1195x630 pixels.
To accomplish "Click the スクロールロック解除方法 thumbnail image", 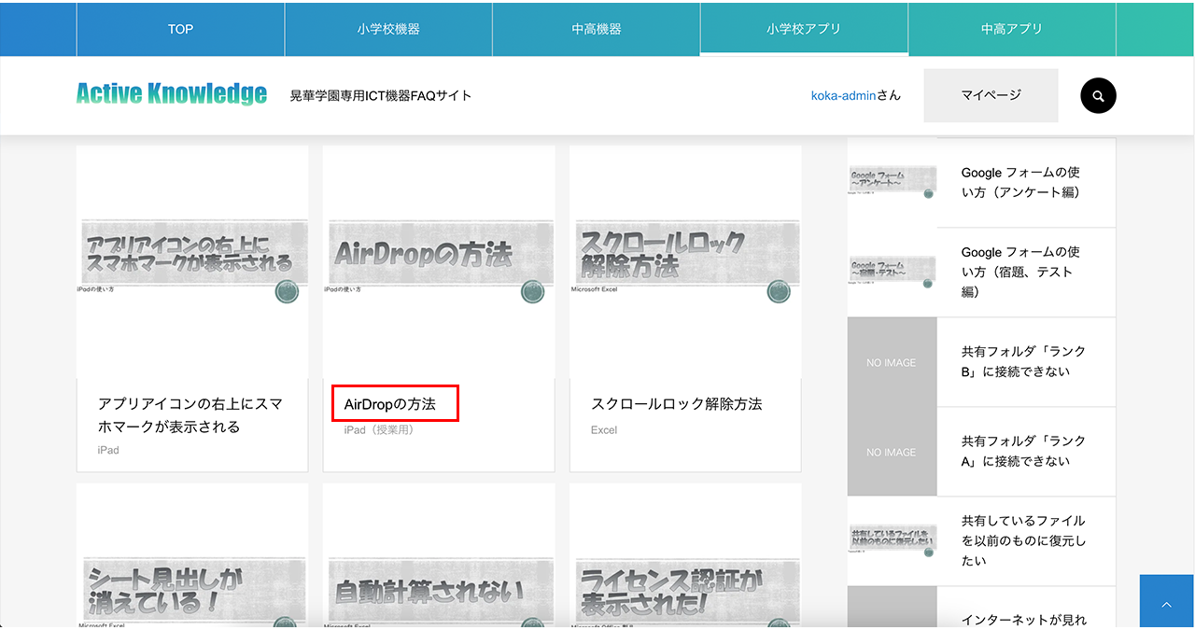I will tap(685, 261).
